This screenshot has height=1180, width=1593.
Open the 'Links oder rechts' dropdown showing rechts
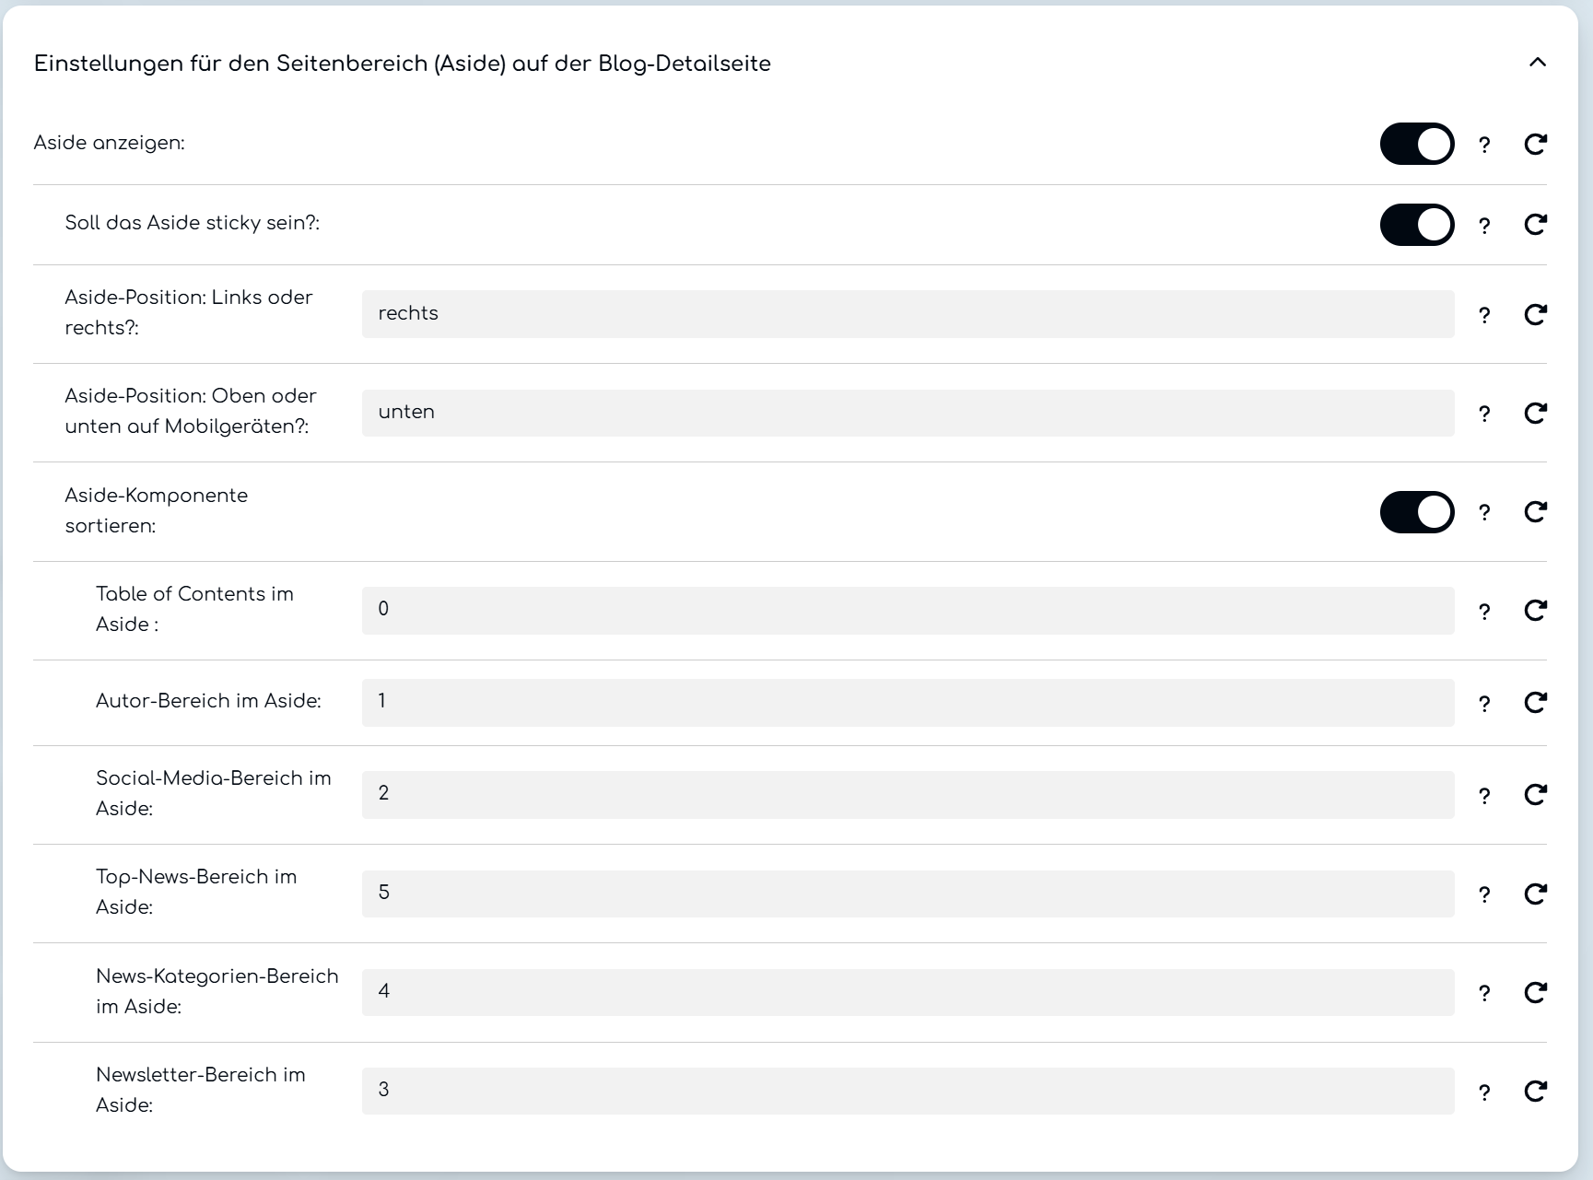click(908, 314)
